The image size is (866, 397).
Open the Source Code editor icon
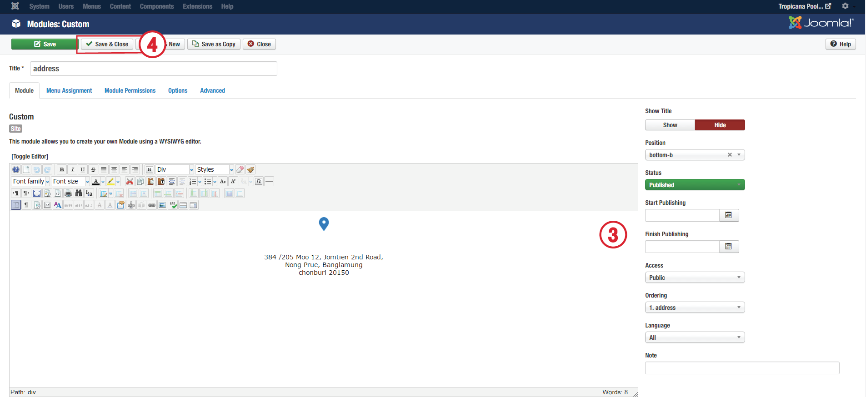(58, 193)
